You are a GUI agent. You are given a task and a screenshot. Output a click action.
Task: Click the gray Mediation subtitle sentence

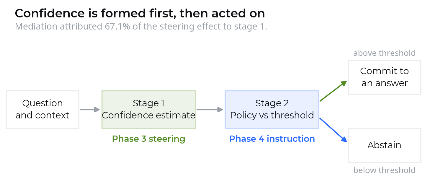pyautogui.click(x=141, y=27)
